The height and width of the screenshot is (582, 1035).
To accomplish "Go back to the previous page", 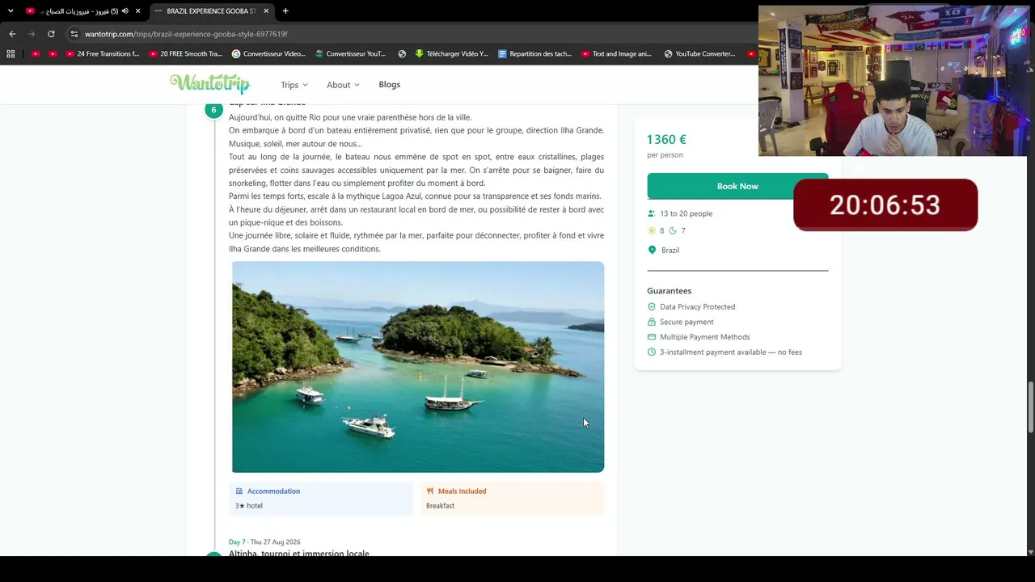I will [12, 34].
